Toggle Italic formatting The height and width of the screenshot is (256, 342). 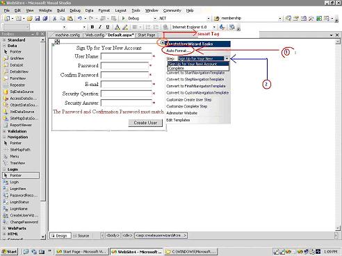pyautogui.click(x=100, y=27)
